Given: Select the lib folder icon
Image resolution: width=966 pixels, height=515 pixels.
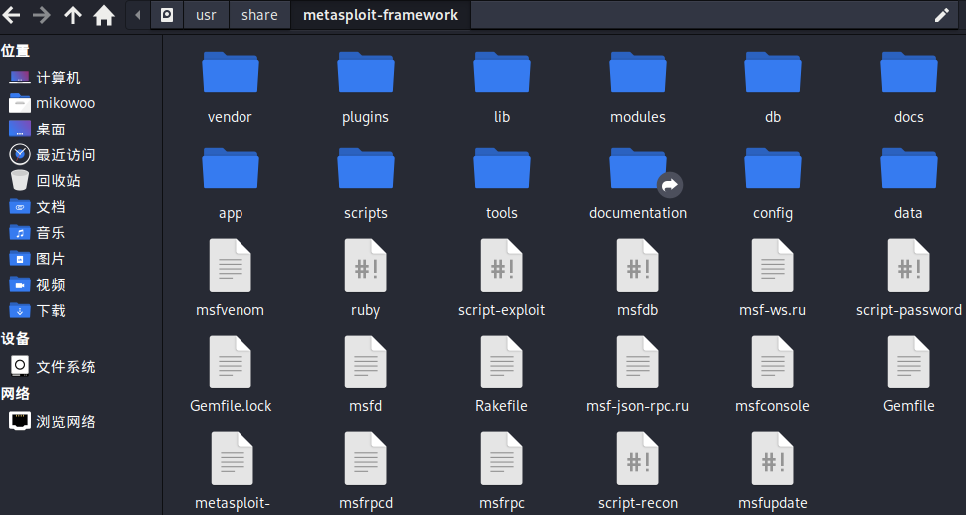Looking at the screenshot, I should pyautogui.click(x=502, y=72).
